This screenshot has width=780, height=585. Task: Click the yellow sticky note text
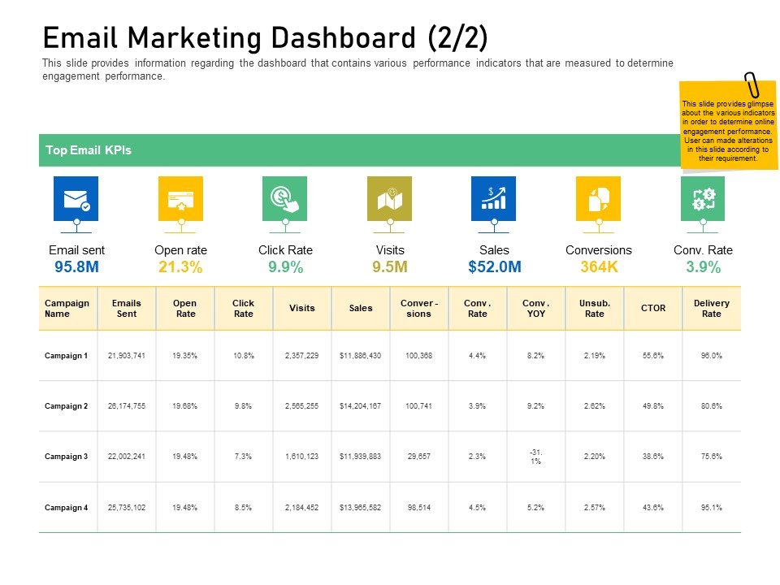tap(728, 131)
